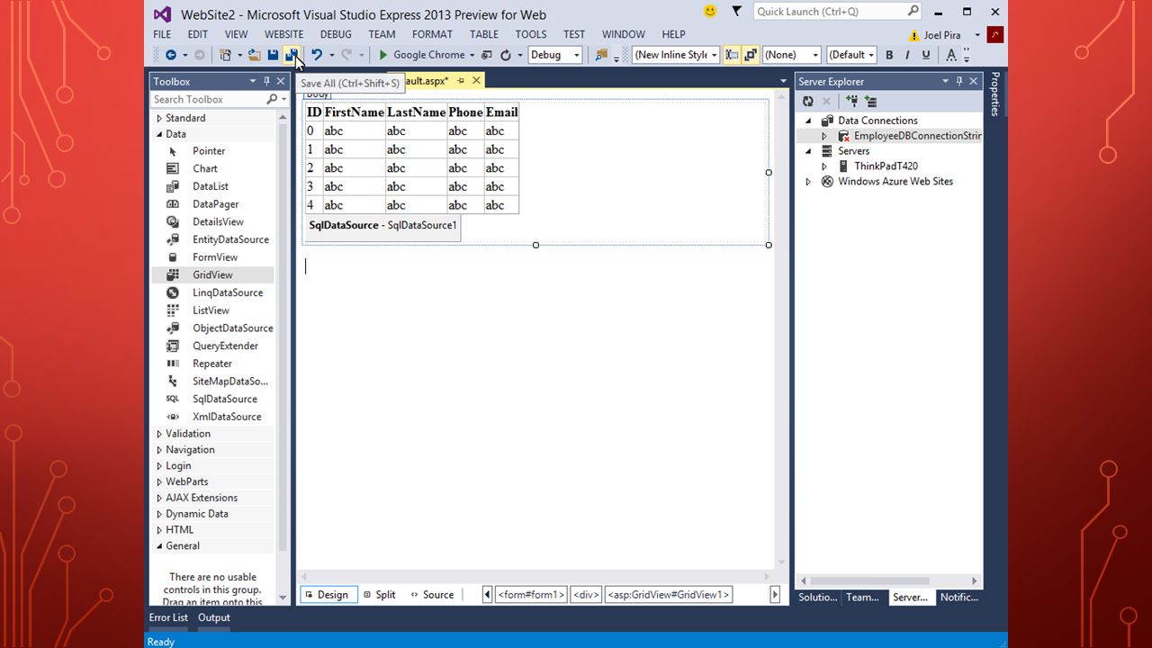Open the Debug configuration dropdown
Image resolution: width=1152 pixels, height=648 pixels.
(577, 55)
